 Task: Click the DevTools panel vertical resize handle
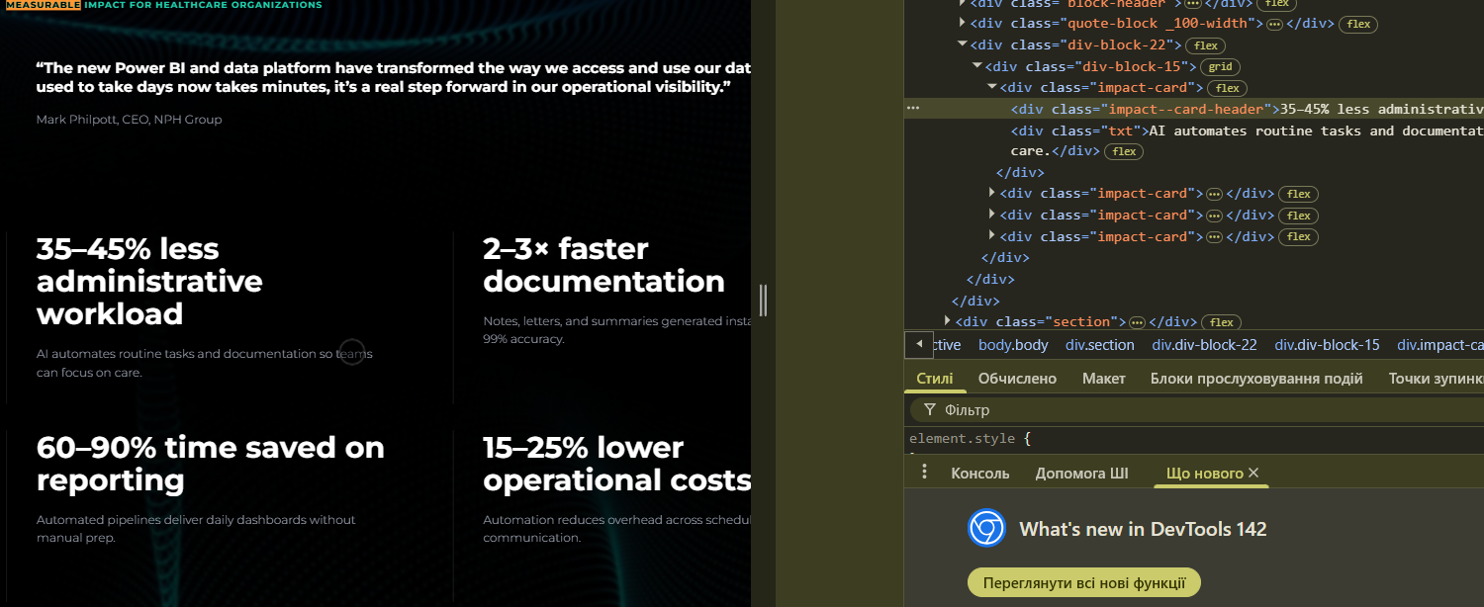(x=763, y=300)
